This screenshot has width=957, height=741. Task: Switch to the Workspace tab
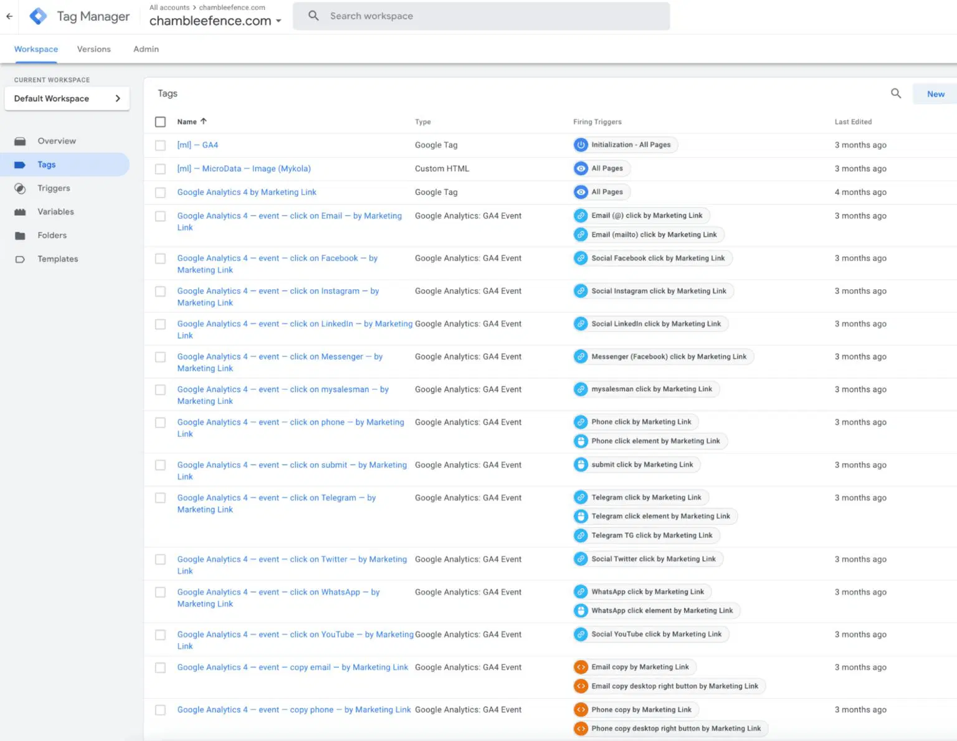pyautogui.click(x=36, y=49)
